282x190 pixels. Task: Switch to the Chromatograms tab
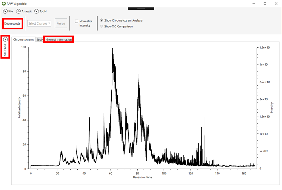[23, 39]
